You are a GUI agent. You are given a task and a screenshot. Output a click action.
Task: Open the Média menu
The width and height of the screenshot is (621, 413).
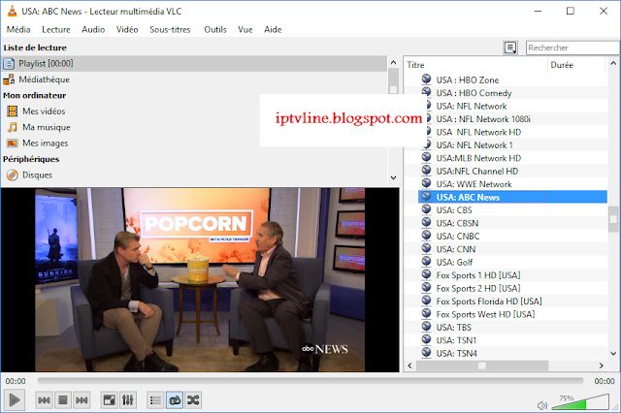tap(18, 30)
